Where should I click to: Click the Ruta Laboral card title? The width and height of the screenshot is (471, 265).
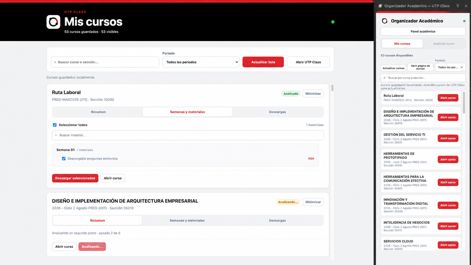[66, 92]
